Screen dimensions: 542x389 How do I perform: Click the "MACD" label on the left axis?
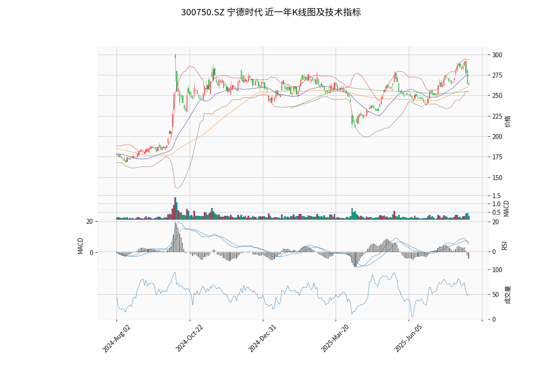pos(80,246)
